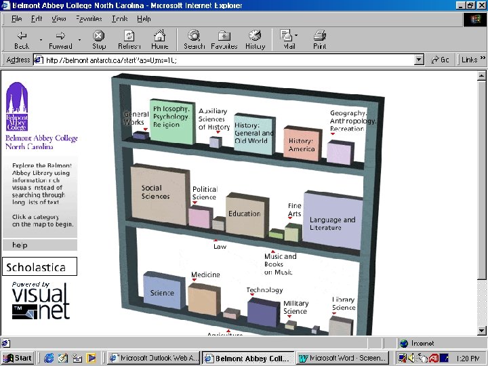Click the Forward toolbar button

pos(60,40)
